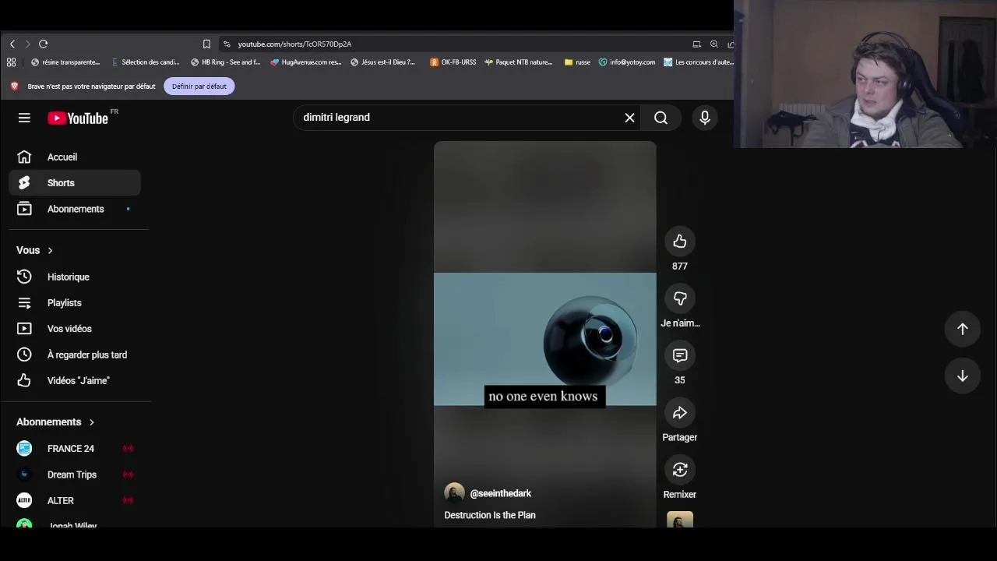Screen dimensions: 997x561
Task: Go to next Short with down arrow
Action: coord(963,376)
